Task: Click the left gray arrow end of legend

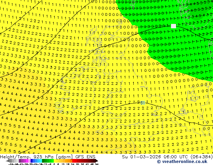Action: coord(8,161)
